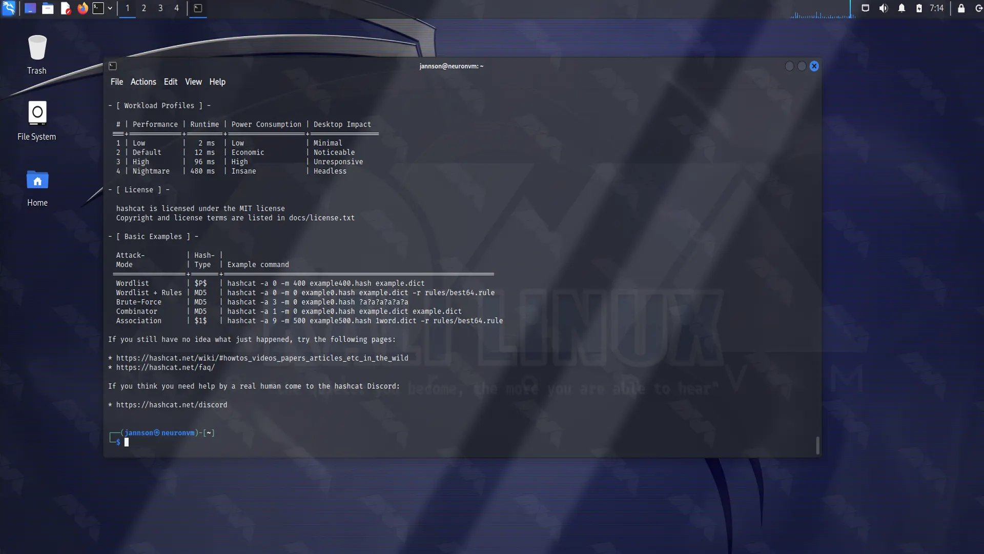Open hashcat Discord link

[172, 405]
